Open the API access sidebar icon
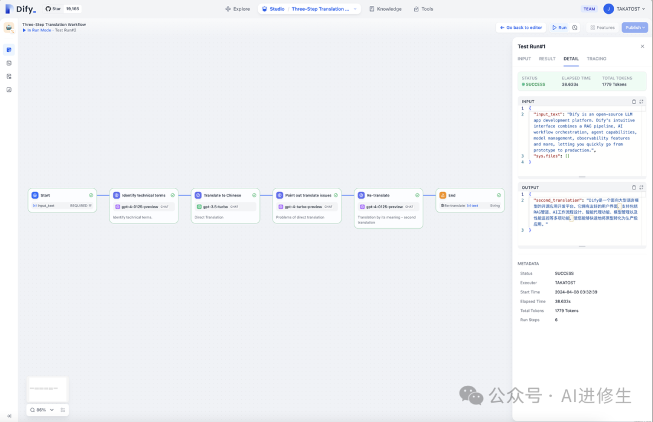The image size is (653, 422). [x=8, y=63]
